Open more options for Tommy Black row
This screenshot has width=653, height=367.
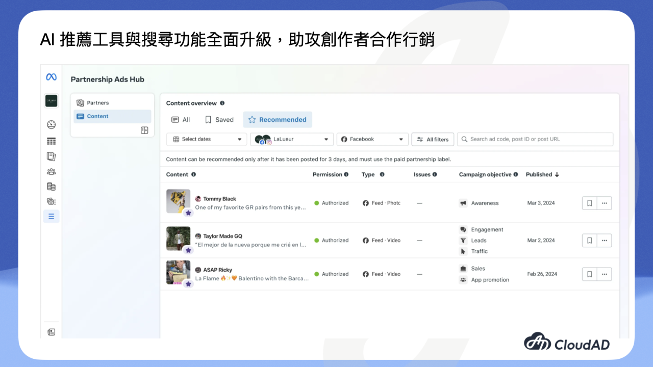604,203
